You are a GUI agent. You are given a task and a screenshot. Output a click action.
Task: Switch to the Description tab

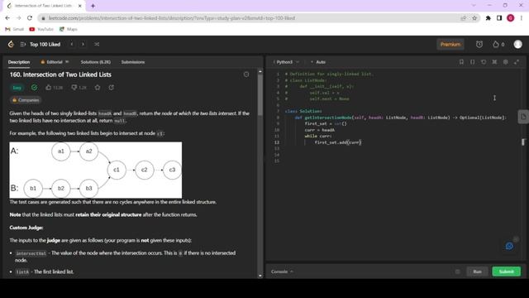pos(19,62)
